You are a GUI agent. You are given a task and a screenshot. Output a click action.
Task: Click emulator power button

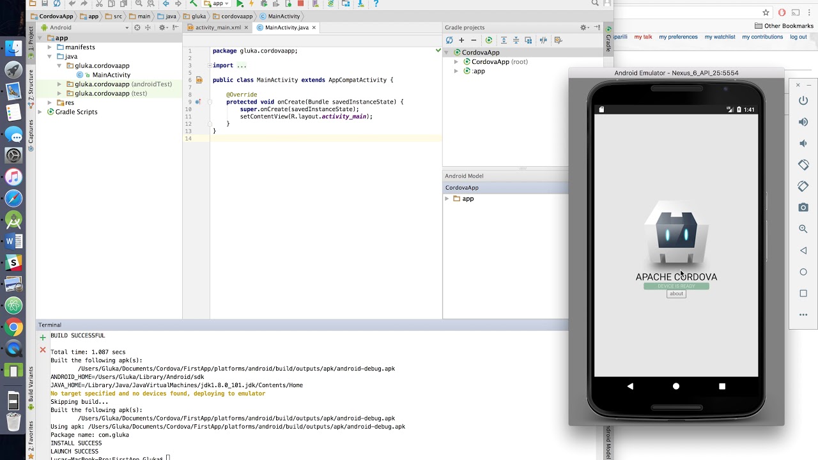[x=803, y=100]
